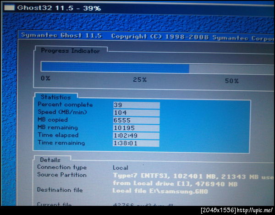275x215 pixels.
Task: Click the "Type:7 [NTFS], 102401 MB" partition line
Action: pyautogui.click(x=193, y=176)
